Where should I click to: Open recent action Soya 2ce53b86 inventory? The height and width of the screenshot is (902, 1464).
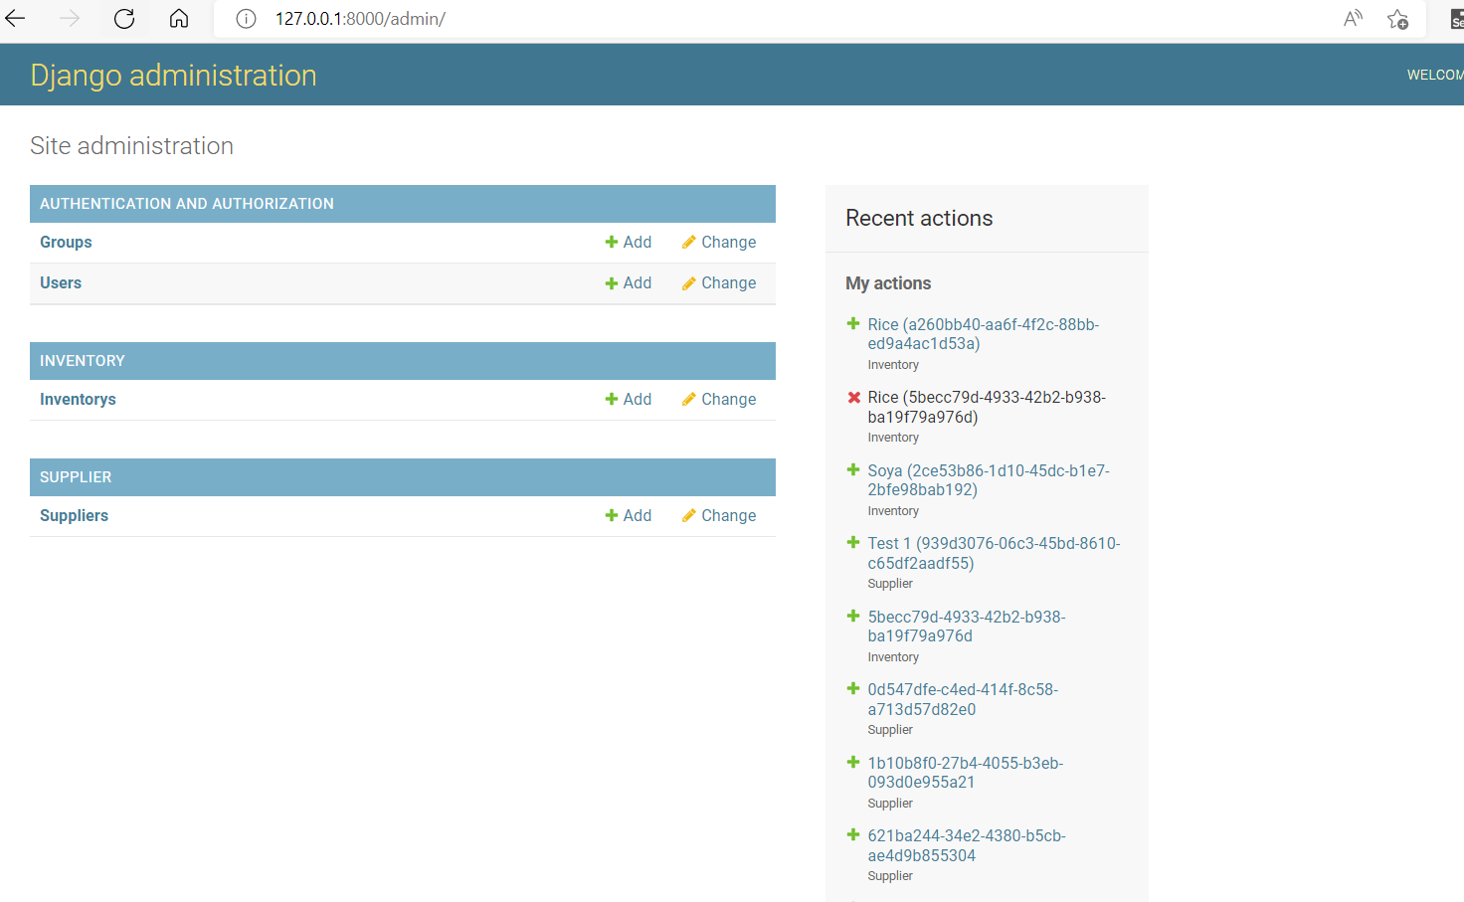989,480
